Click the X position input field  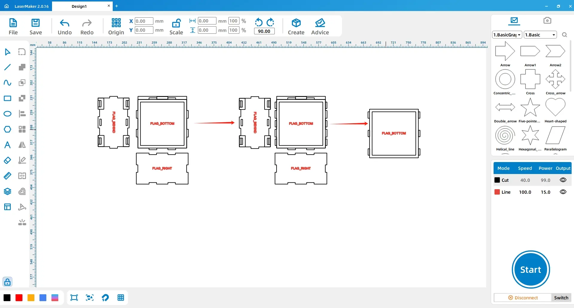point(144,21)
